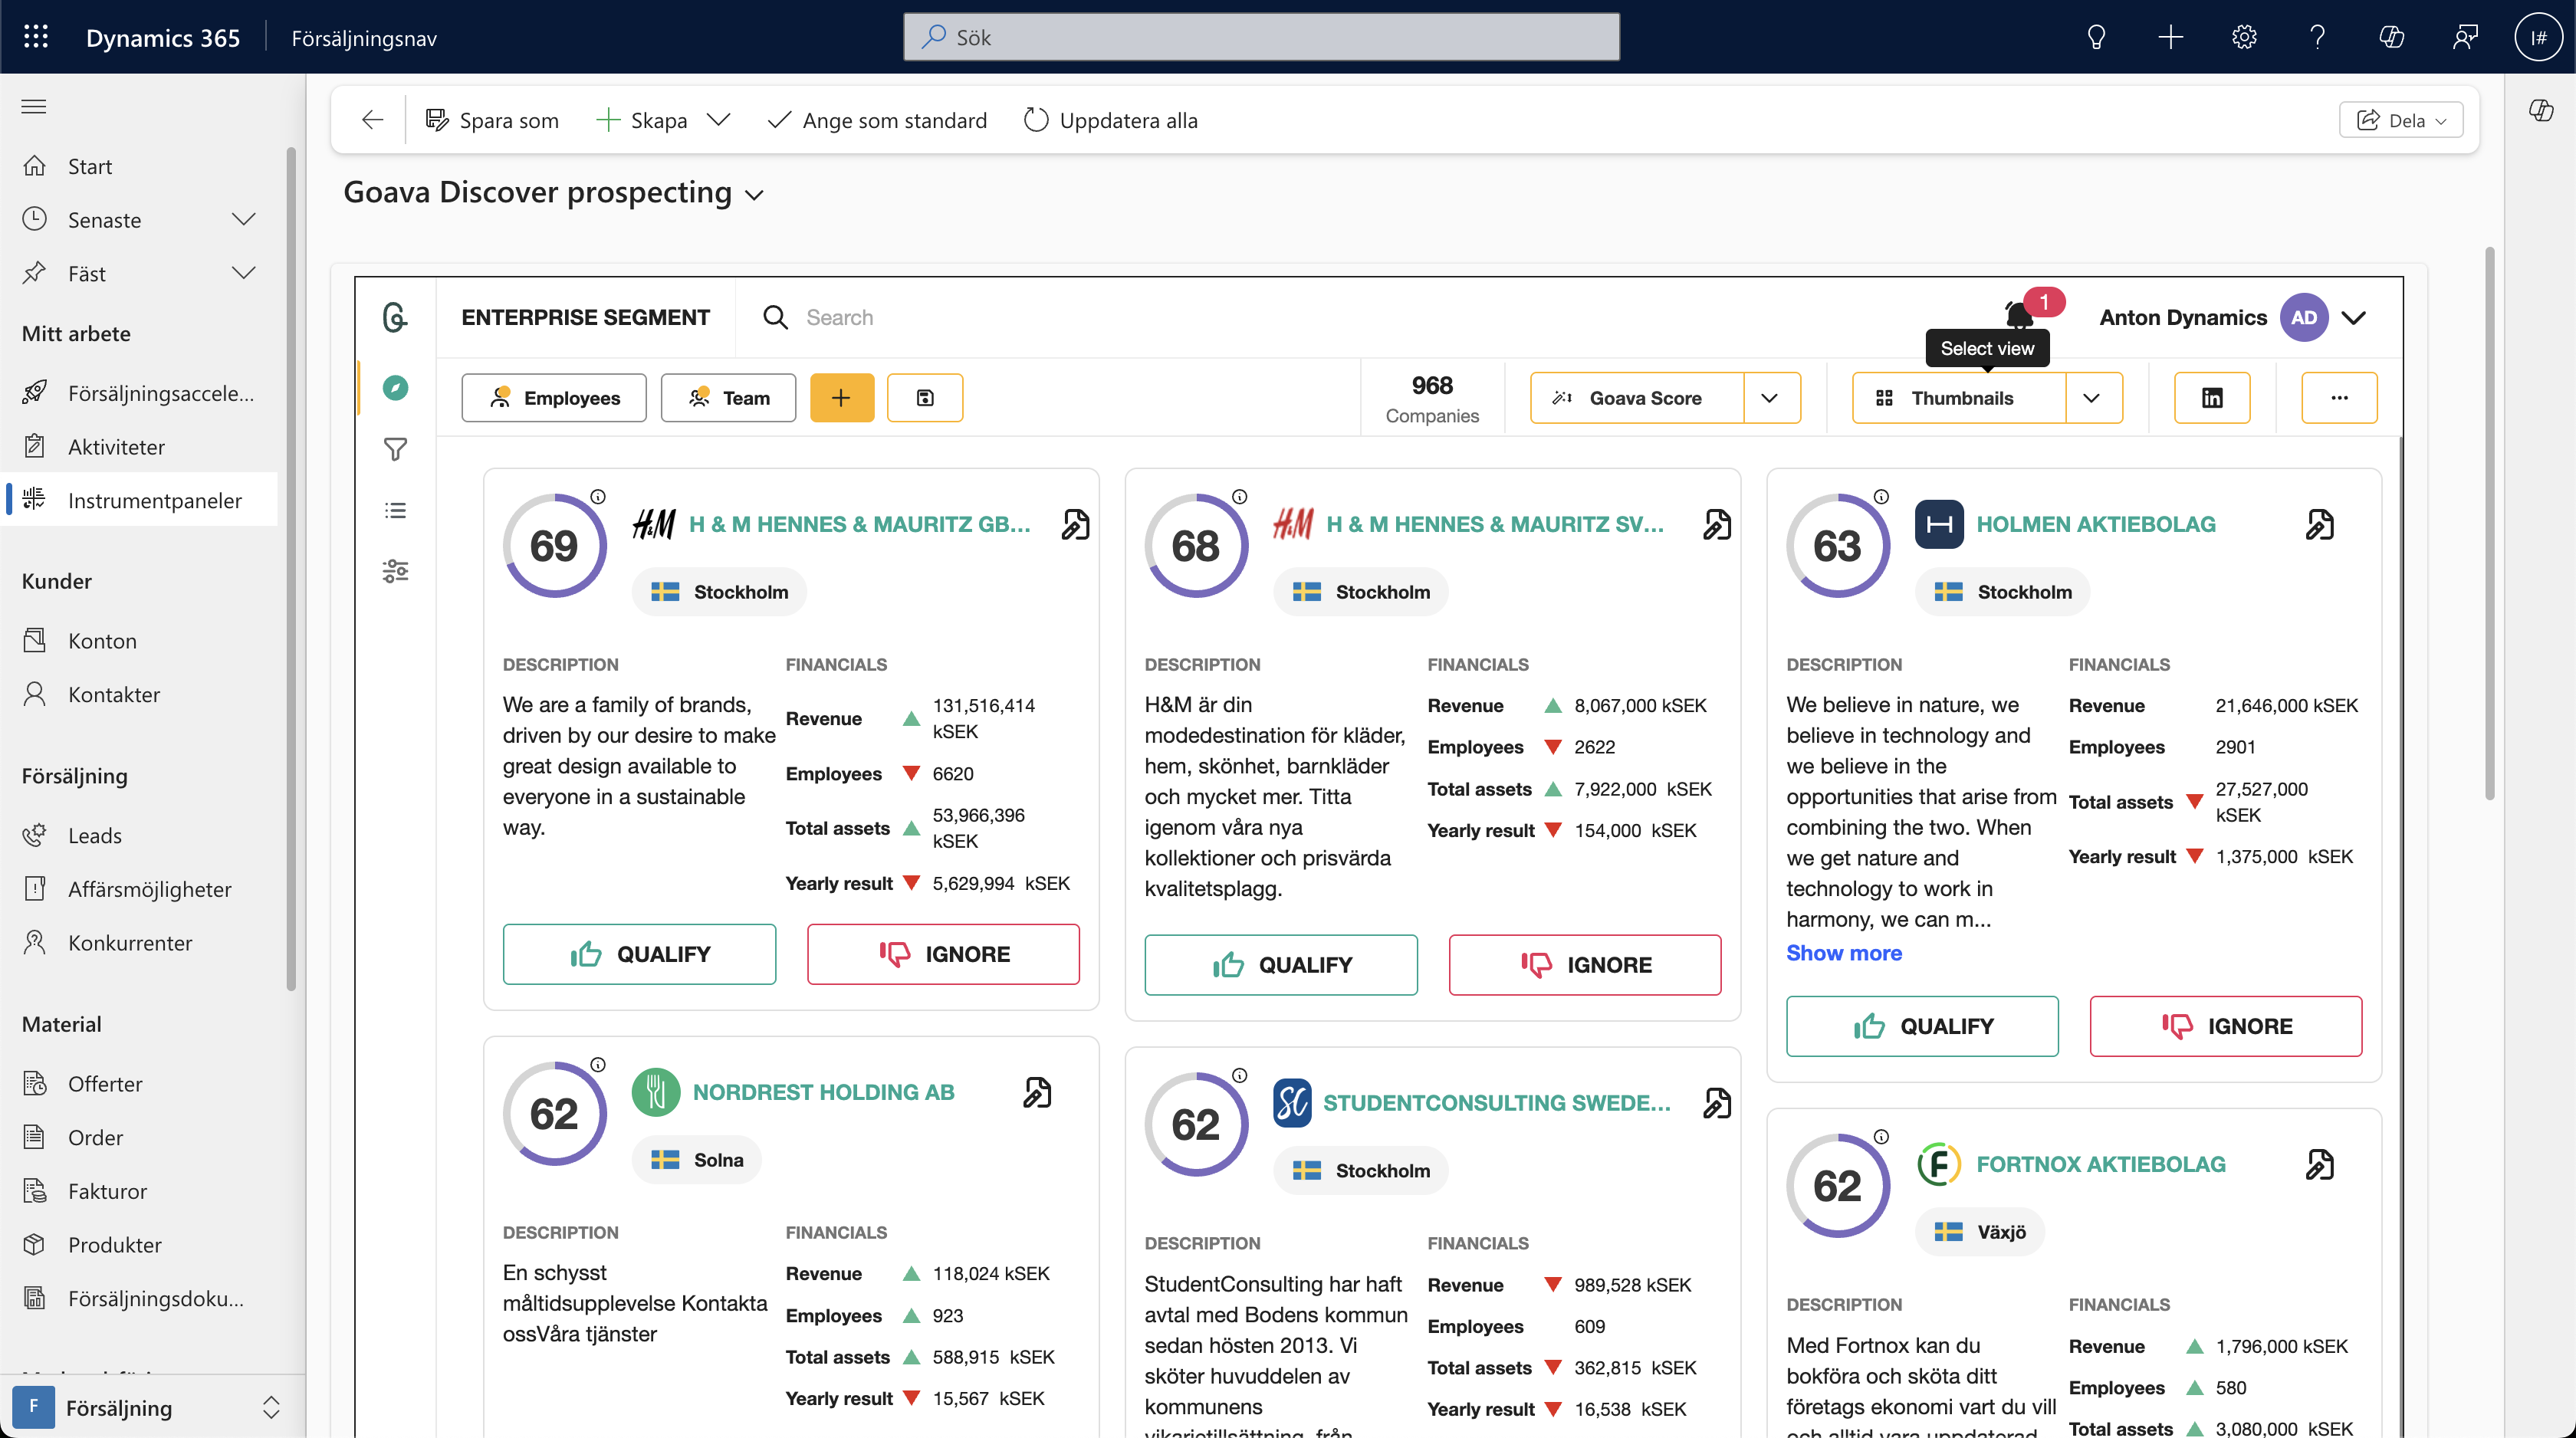Viewport: 2576px width, 1438px height.
Task: Qualify Holmen Aktiebolag
Action: pos(1922,1026)
